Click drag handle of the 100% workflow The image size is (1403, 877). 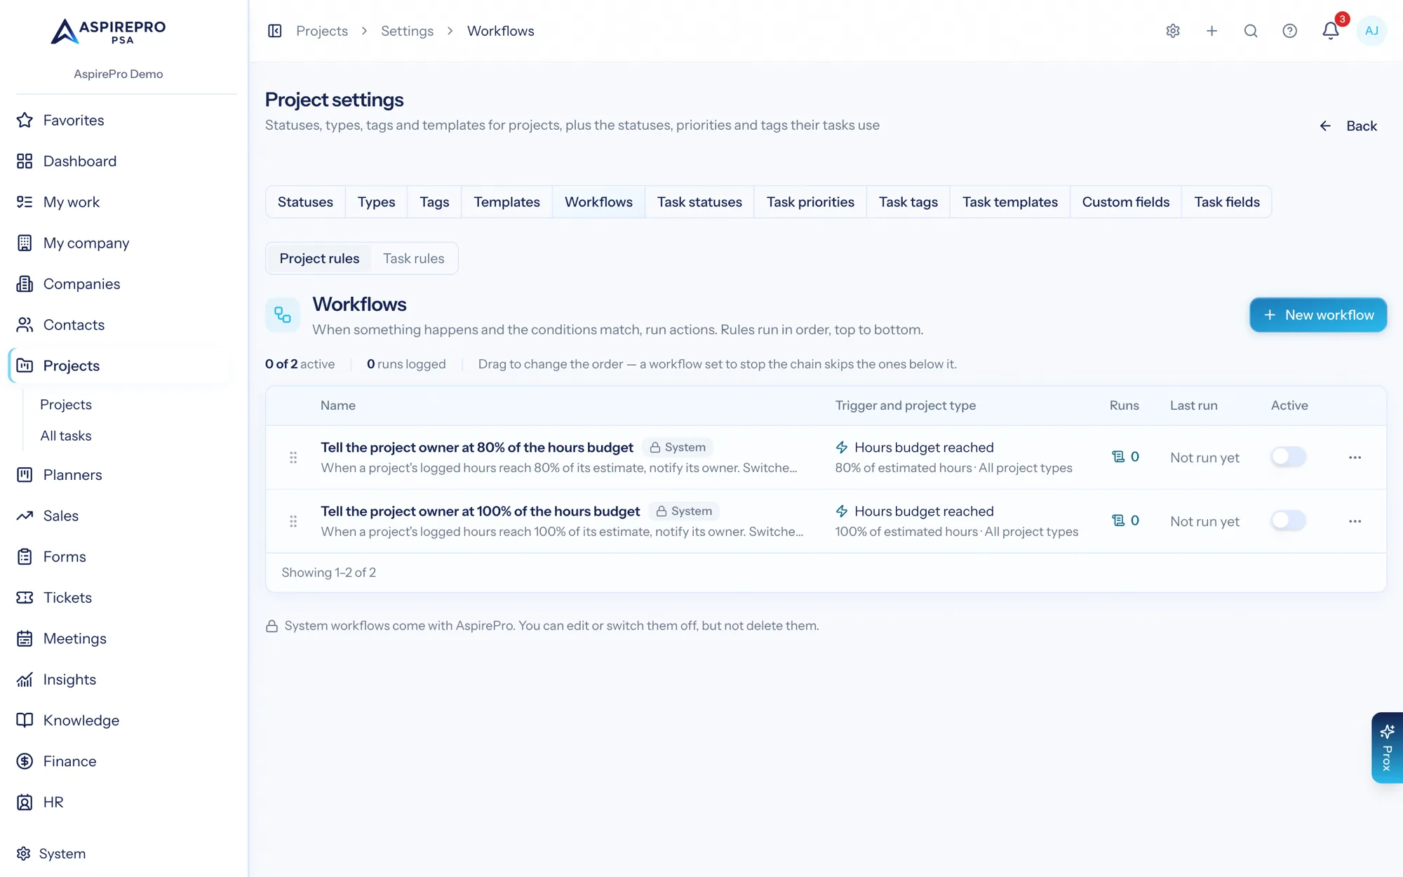click(293, 521)
